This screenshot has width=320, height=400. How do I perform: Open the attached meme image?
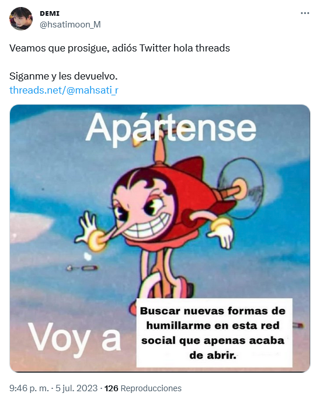click(160, 238)
